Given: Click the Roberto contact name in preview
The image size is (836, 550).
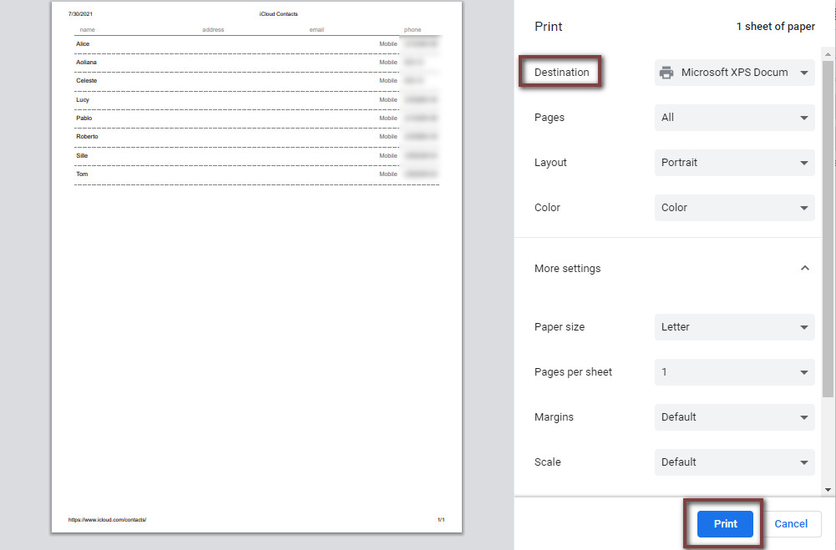Looking at the screenshot, I should tap(87, 136).
